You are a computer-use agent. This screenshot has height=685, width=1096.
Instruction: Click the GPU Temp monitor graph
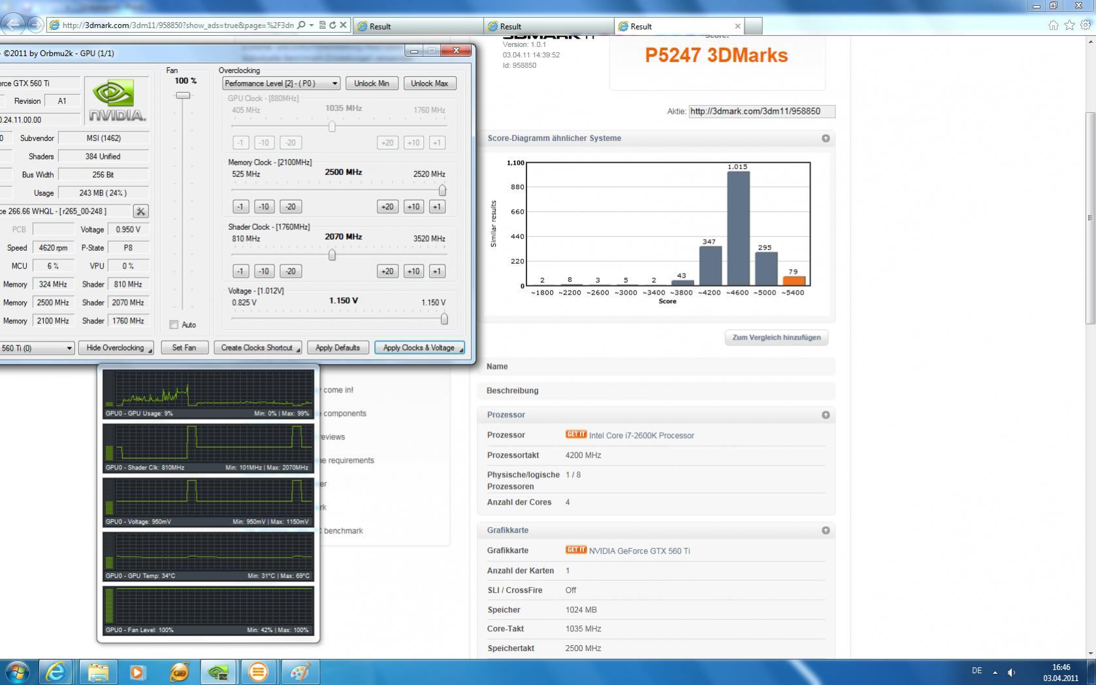(x=208, y=556)
